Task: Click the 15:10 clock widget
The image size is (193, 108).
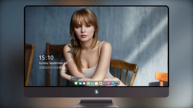Action: point(46,58)
